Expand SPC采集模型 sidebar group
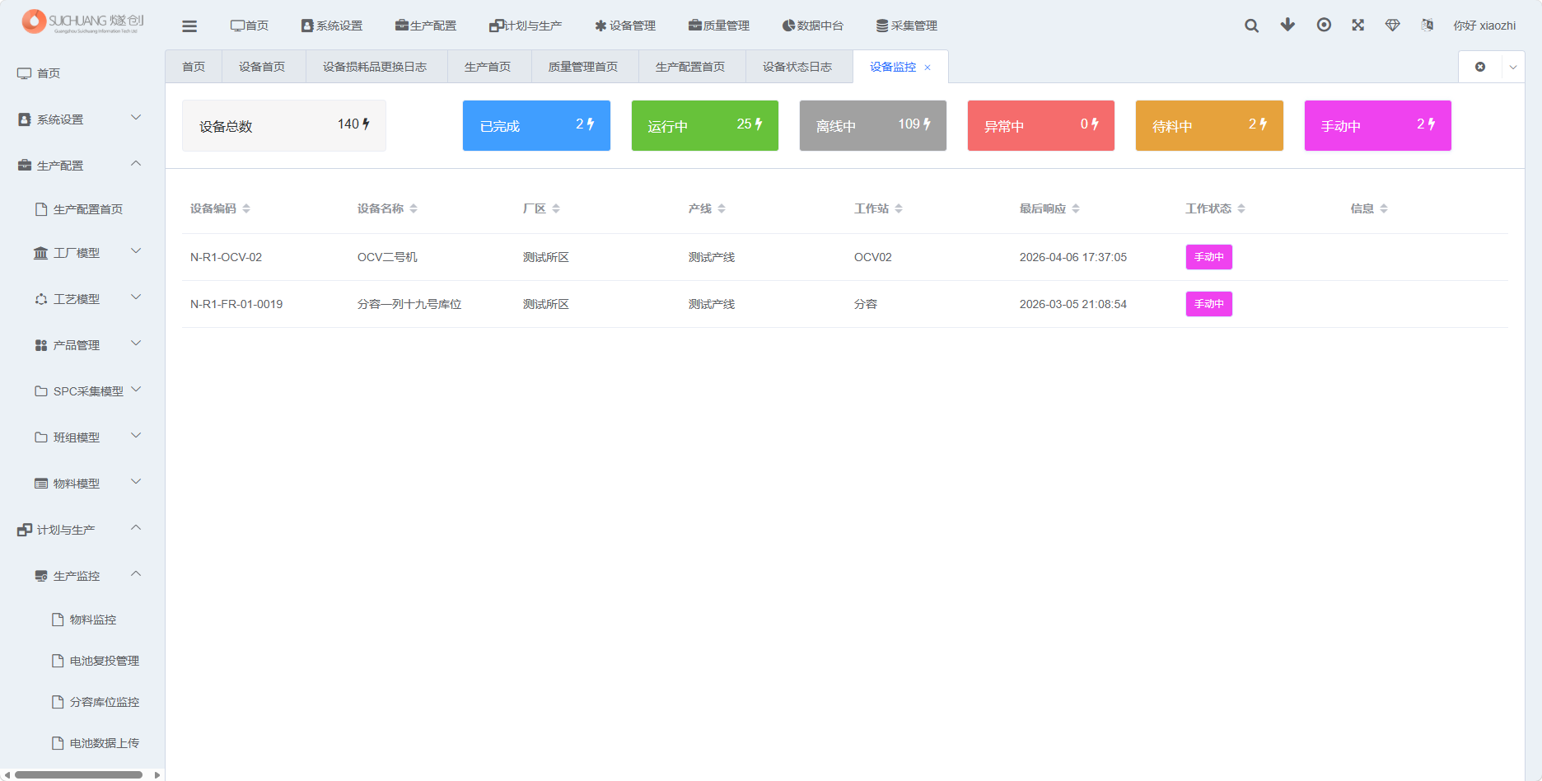 [82, 391]
